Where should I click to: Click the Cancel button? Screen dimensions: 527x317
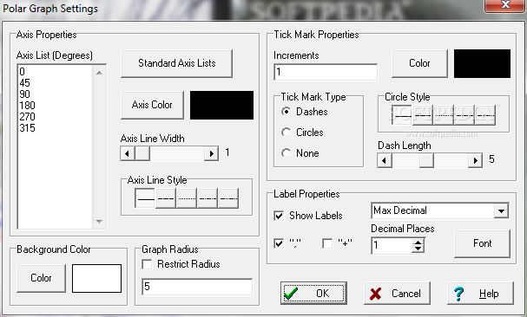pos(397,294)
